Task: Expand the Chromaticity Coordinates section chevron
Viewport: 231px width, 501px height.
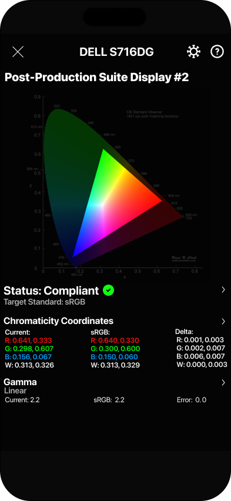Action: click(x=223, y=322)
